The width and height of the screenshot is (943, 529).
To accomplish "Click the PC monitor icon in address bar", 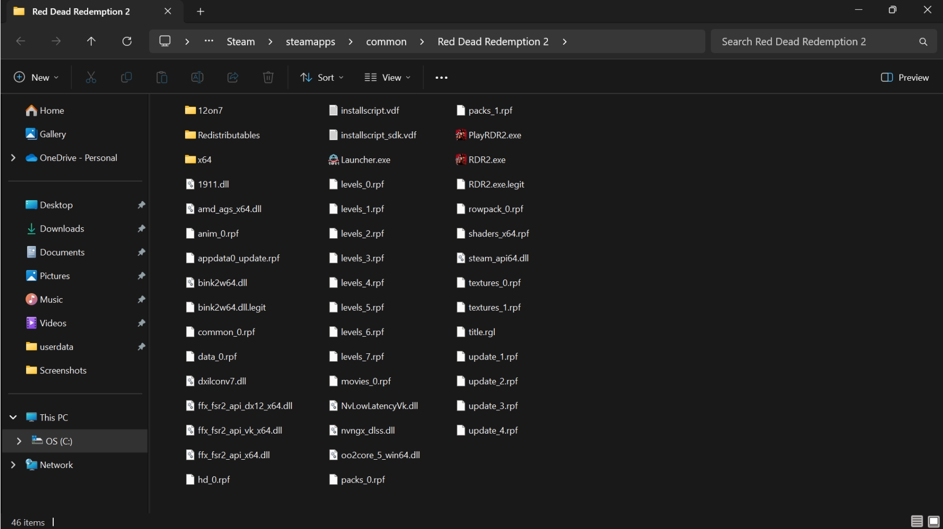I will (x=165, y=41).
